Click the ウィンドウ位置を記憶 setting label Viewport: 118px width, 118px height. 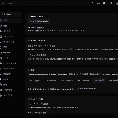[37, 113]
